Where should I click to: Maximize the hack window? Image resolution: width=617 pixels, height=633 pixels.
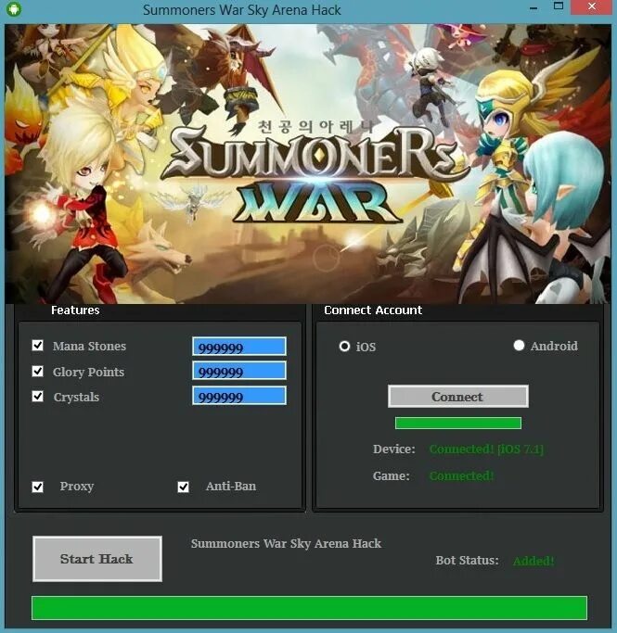click(x=559, y=6)
